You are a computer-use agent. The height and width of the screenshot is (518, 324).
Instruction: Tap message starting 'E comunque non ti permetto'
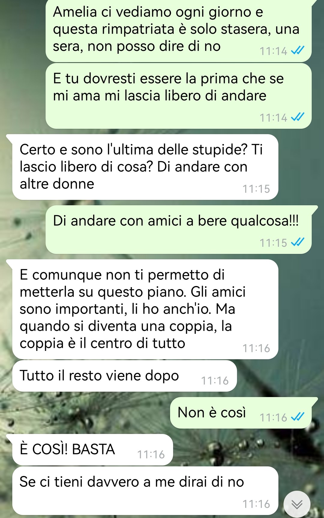[145, 309]
